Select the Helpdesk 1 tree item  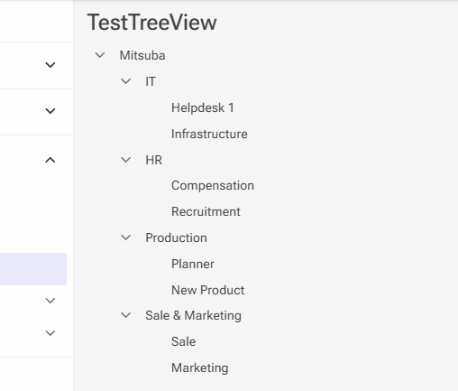(203, 107)
